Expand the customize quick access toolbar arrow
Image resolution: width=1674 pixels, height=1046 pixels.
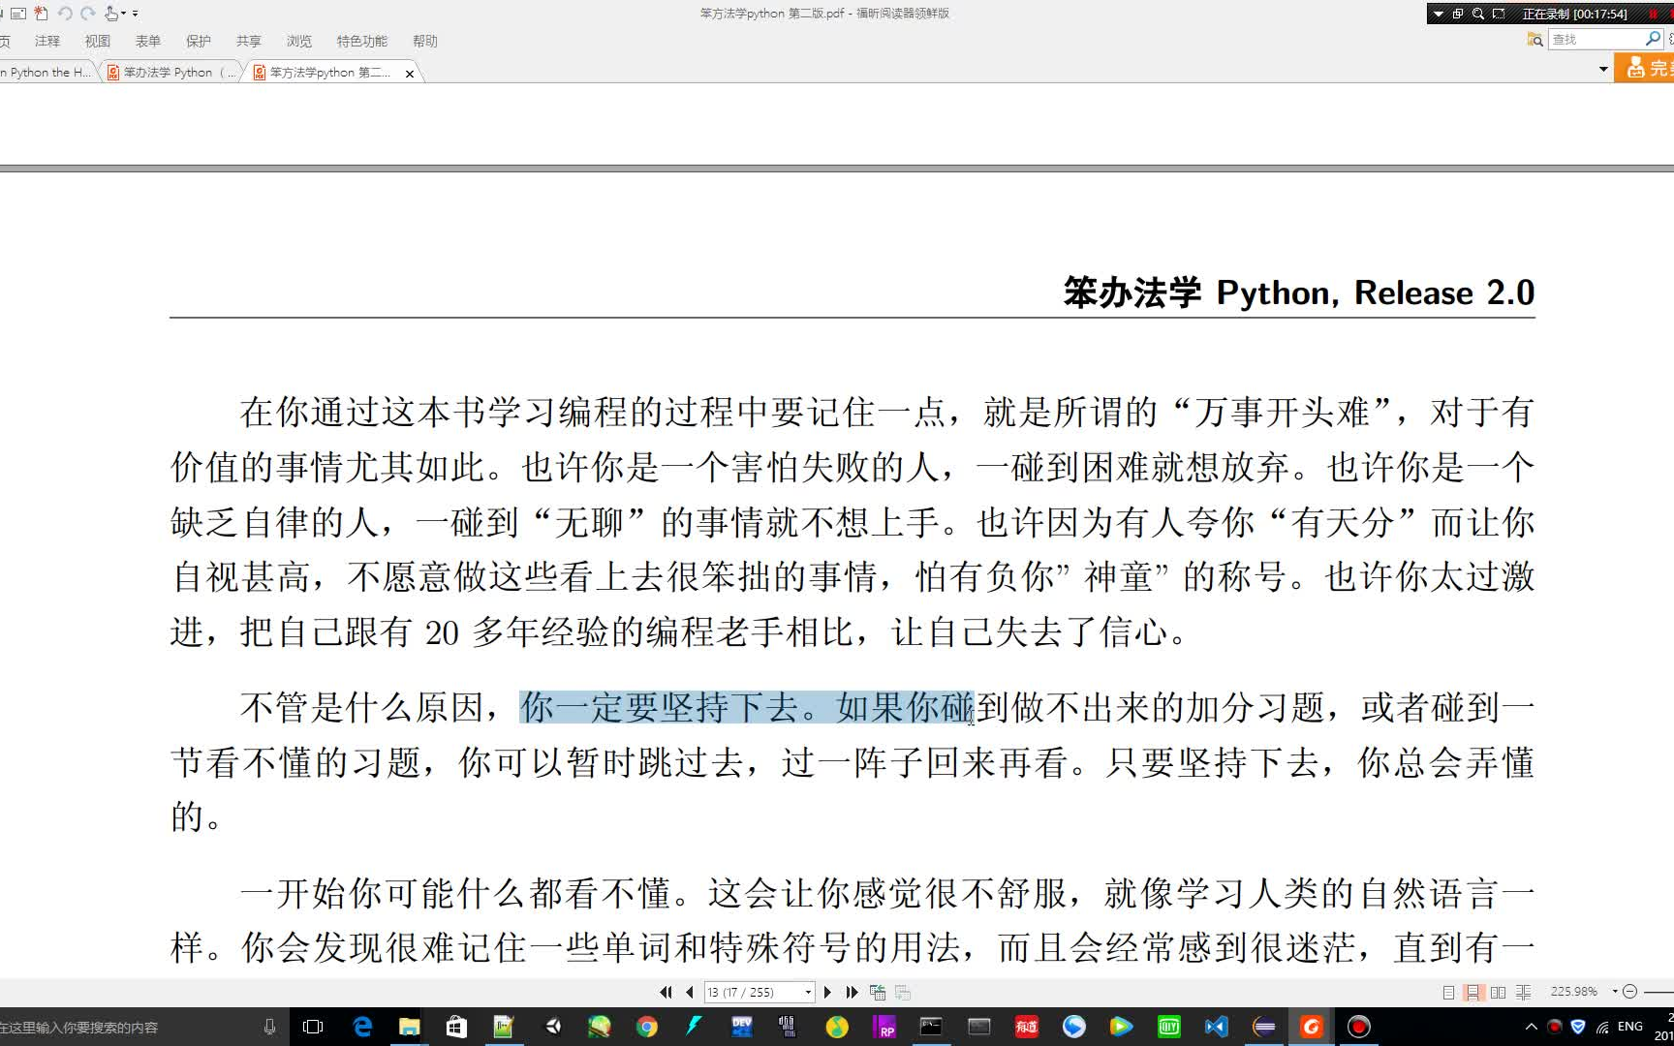(x=136, y=14)
